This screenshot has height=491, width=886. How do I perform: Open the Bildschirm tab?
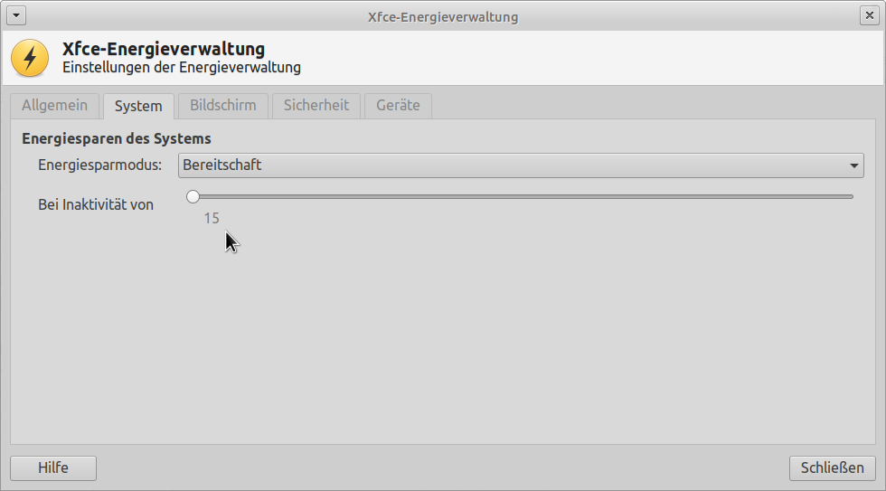pyautogui.click(x=223, y=106)
